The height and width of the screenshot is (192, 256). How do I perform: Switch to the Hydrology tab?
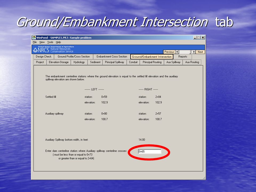click(x=79, y=62)
